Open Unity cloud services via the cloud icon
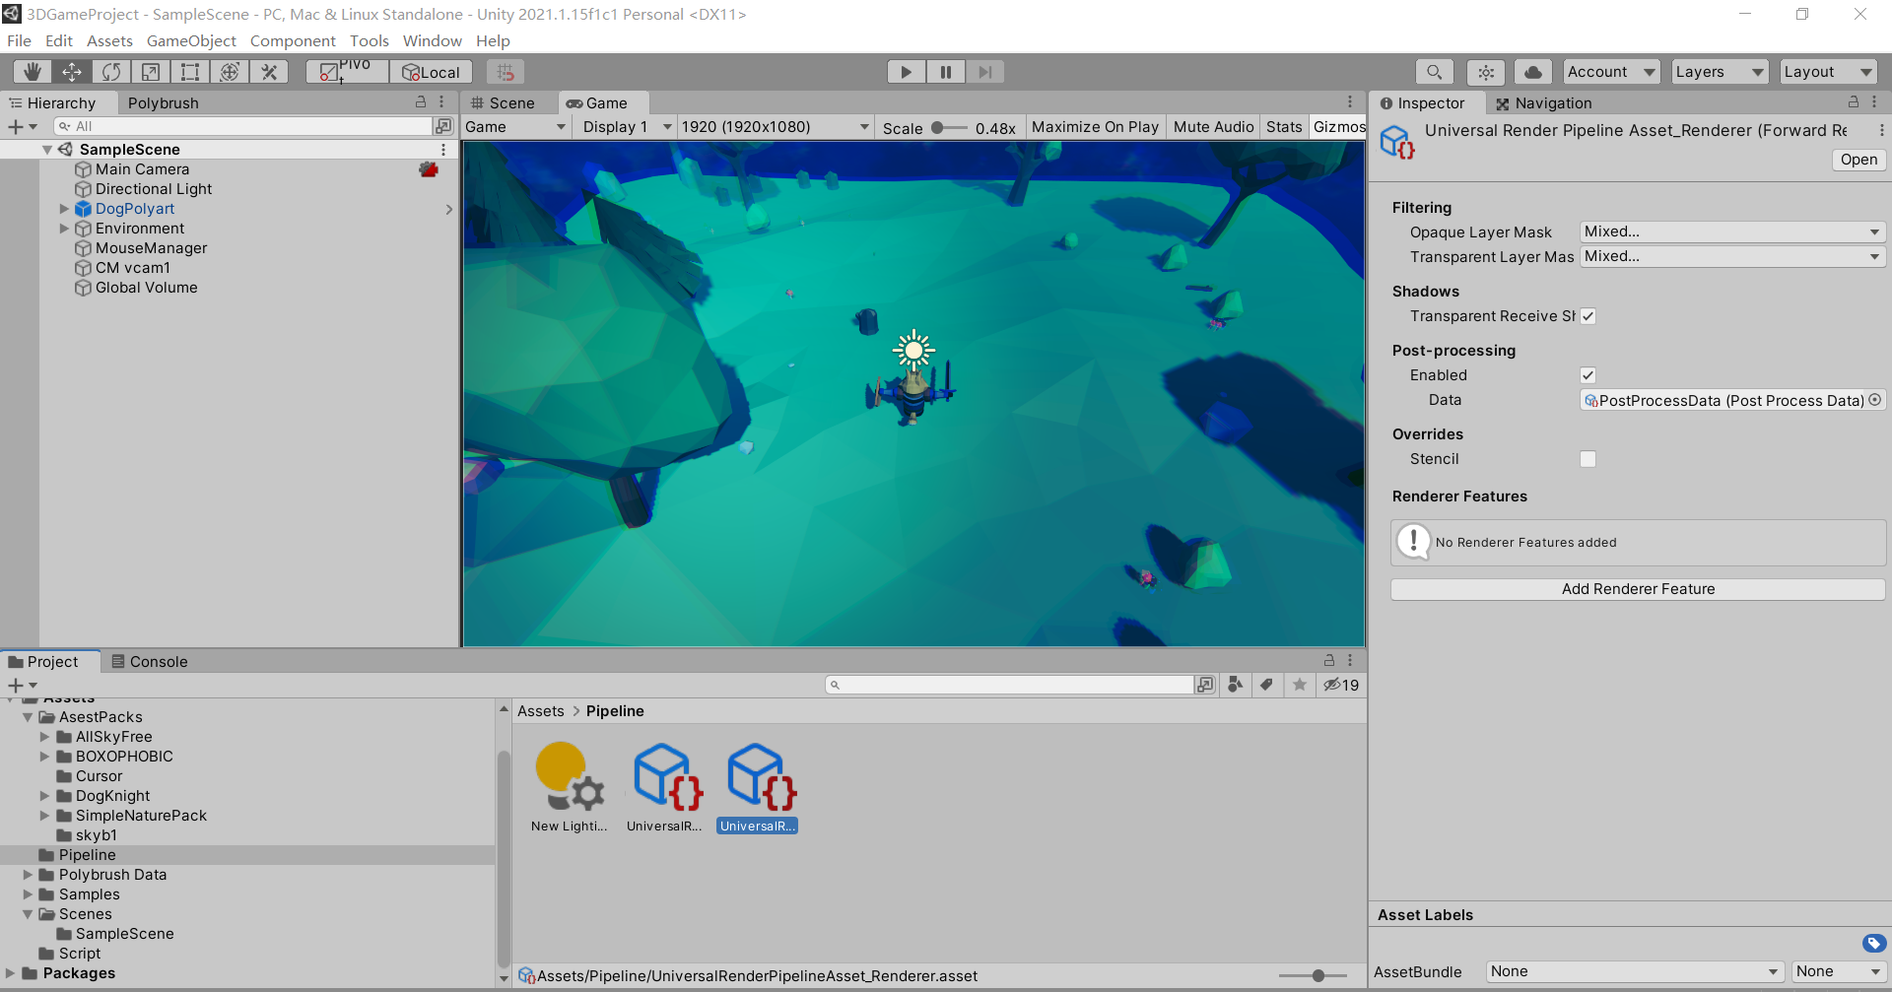The height and width of the screenshot is (992, 1892). (x=1532, y=71)
